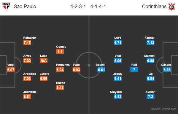Image resolution: width=178 pixels, height=114 pixels.
Task: Click Hernanes player name
Action: click(63, 65)
